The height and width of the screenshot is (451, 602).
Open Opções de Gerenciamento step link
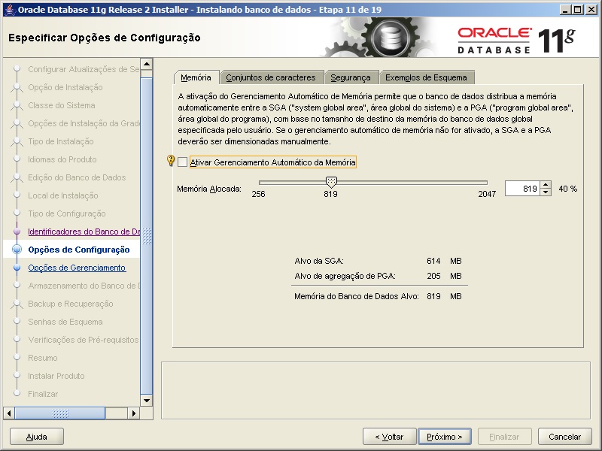click(77, 268)
